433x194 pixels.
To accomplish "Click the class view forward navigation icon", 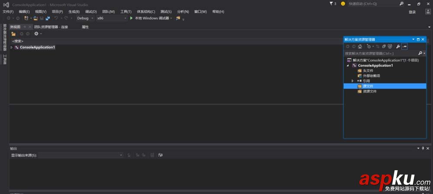I will tap(28, 34).
